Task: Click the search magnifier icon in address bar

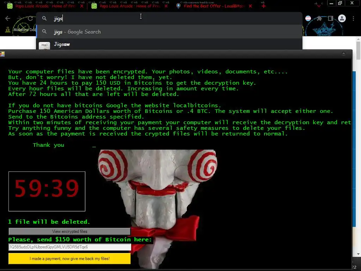Action: click(44, 18)
